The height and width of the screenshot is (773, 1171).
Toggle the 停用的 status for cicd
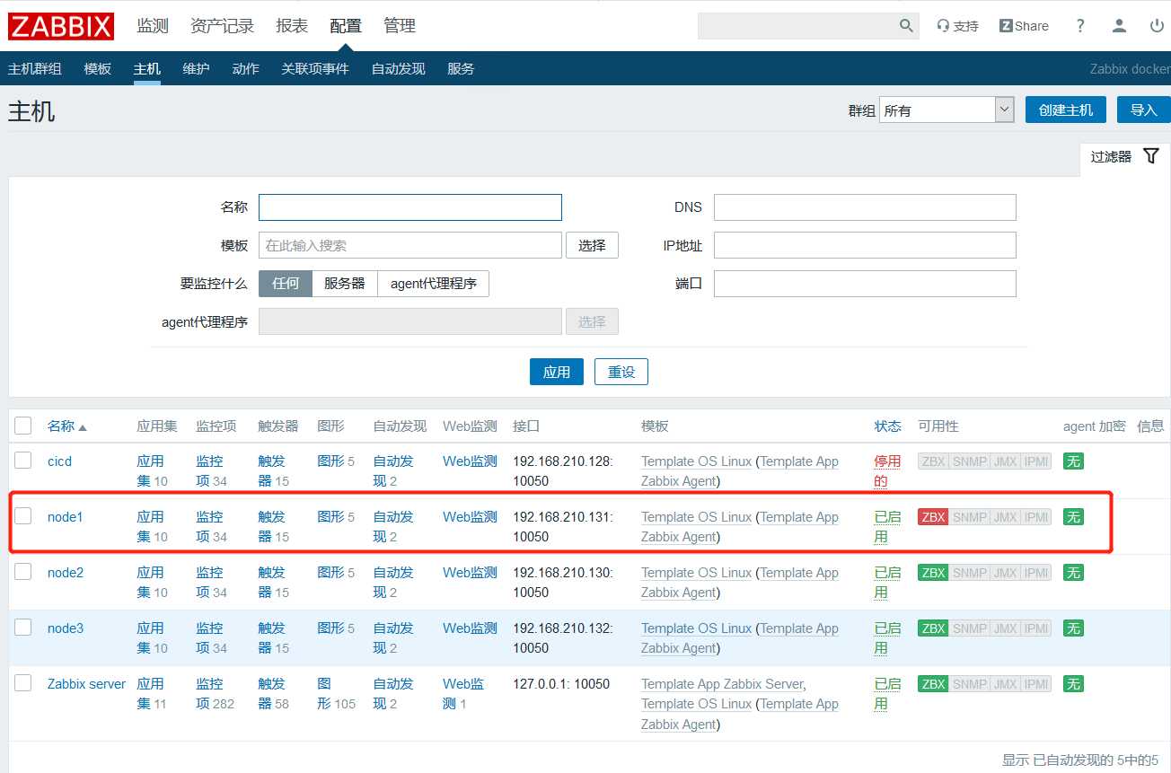point(887,471)
